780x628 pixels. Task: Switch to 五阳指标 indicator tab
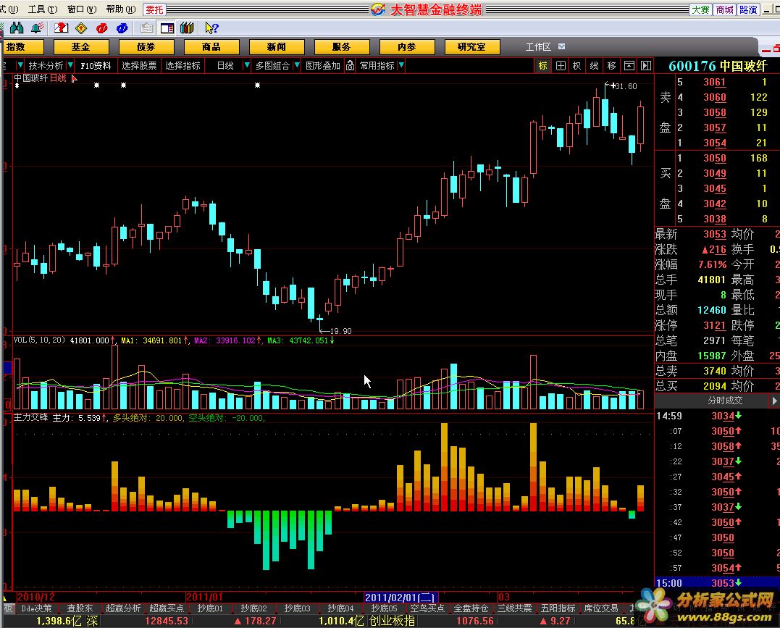point(558,608)
